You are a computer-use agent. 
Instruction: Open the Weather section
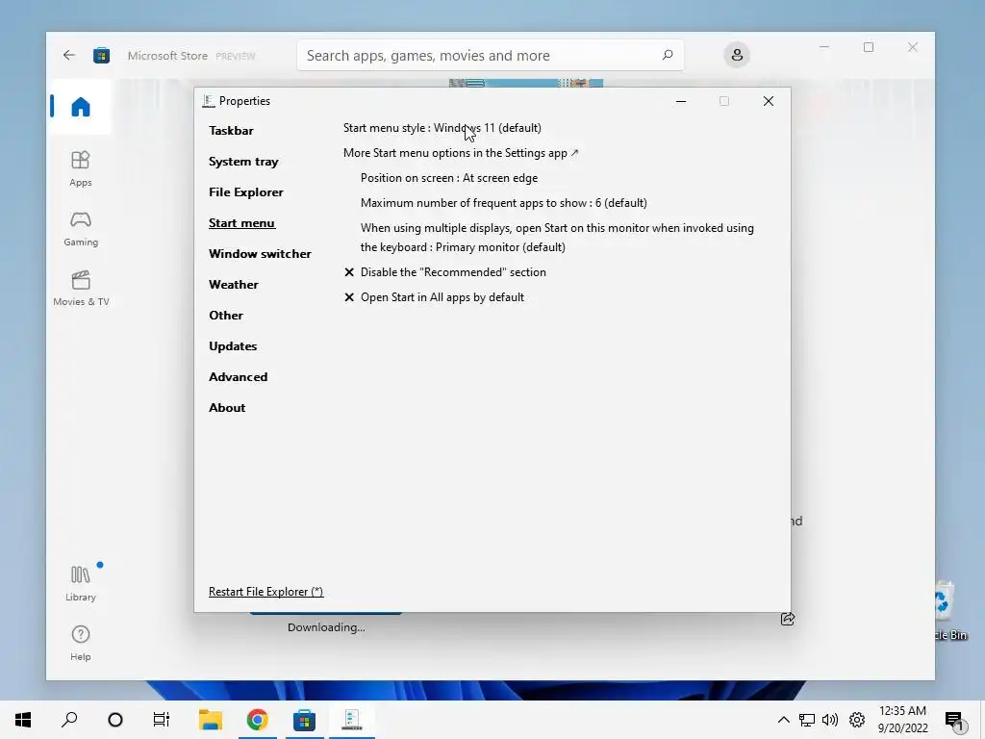[x=233, y=285]
